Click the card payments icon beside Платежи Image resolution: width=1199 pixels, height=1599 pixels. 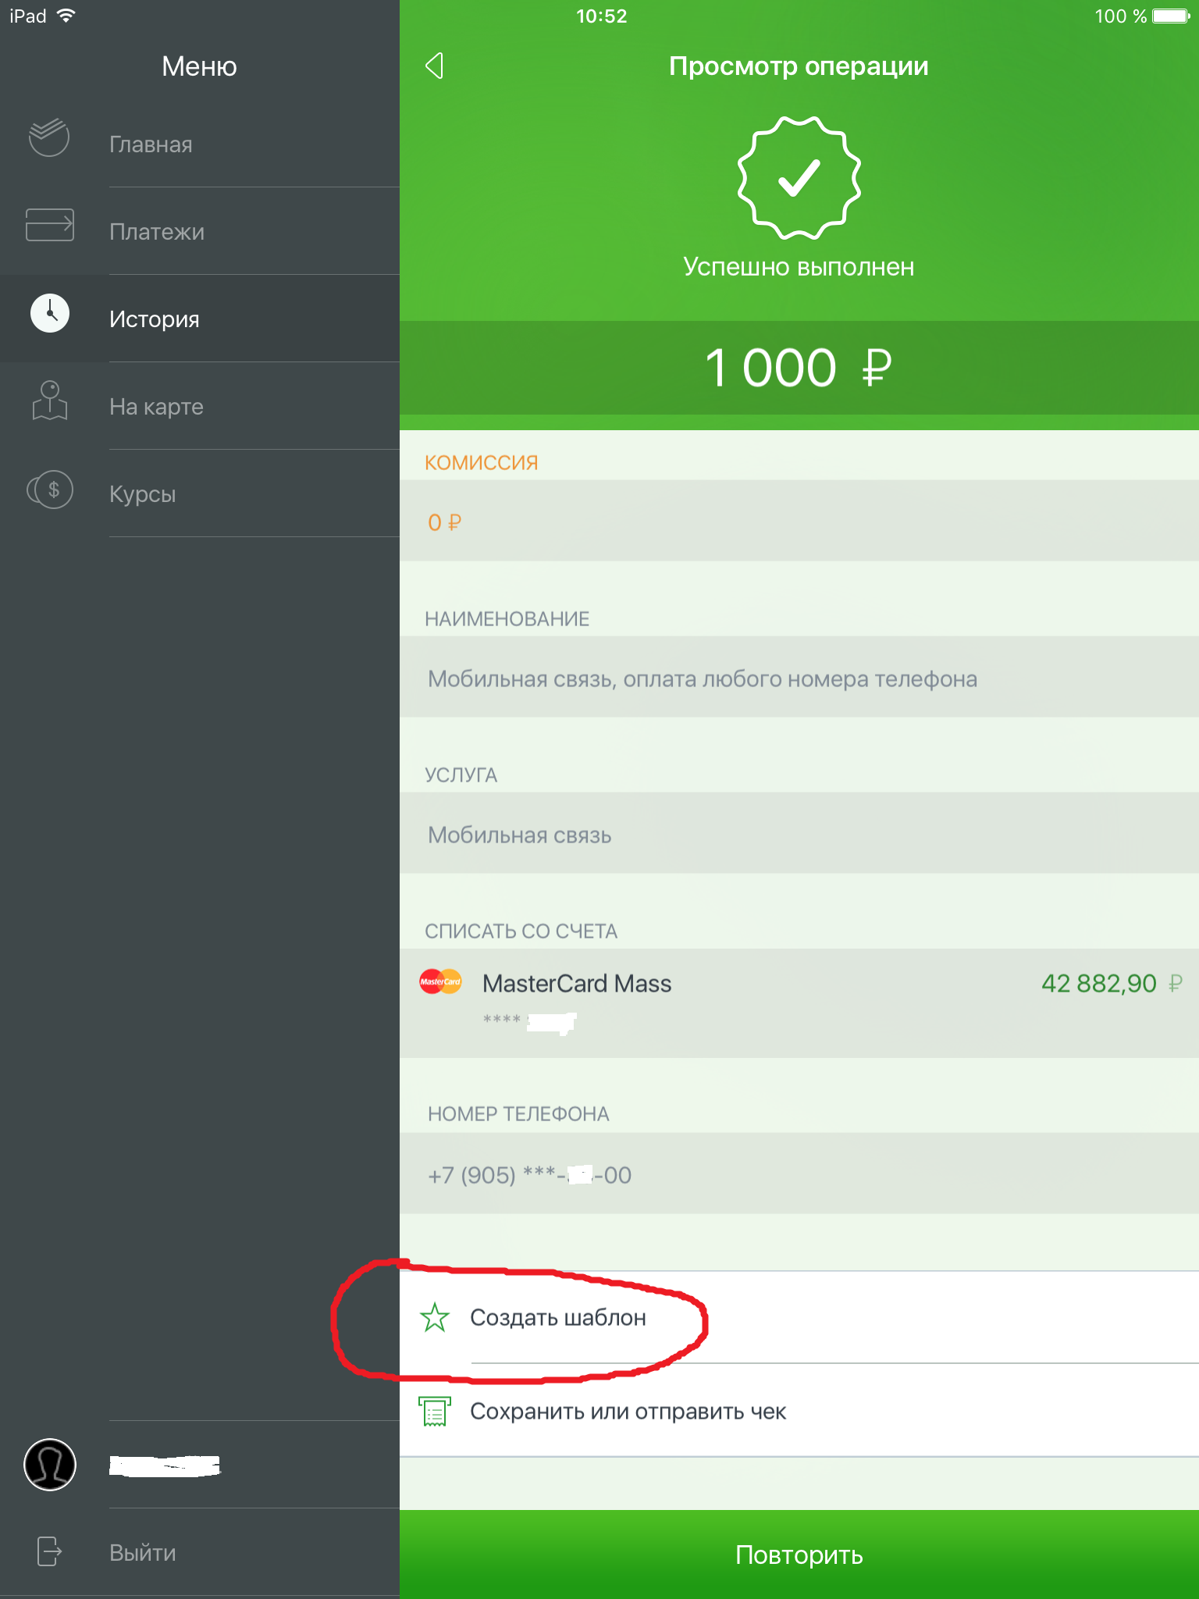point(50,225)
